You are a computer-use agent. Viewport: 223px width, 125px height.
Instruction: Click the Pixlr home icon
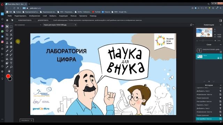point(7,20)
